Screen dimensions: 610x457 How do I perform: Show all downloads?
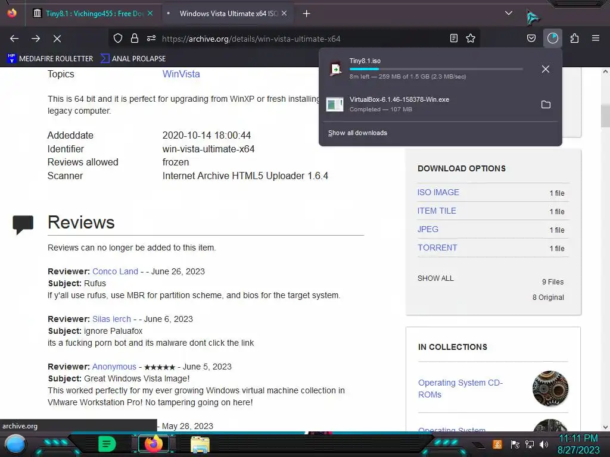click(357, 133)
